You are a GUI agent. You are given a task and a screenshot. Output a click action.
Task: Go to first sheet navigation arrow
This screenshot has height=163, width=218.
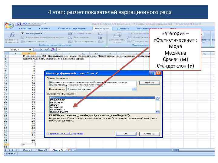point(5,150)
